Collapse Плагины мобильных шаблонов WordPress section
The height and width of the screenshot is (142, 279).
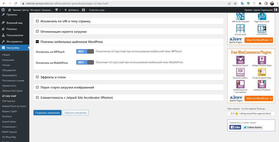click(37, 42)
